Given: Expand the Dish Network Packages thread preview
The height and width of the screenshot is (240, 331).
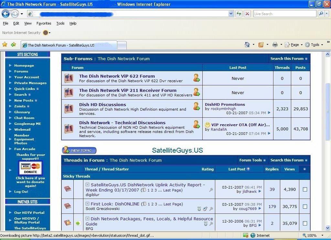Looking at the screenshot, I should tap(87, 218).
